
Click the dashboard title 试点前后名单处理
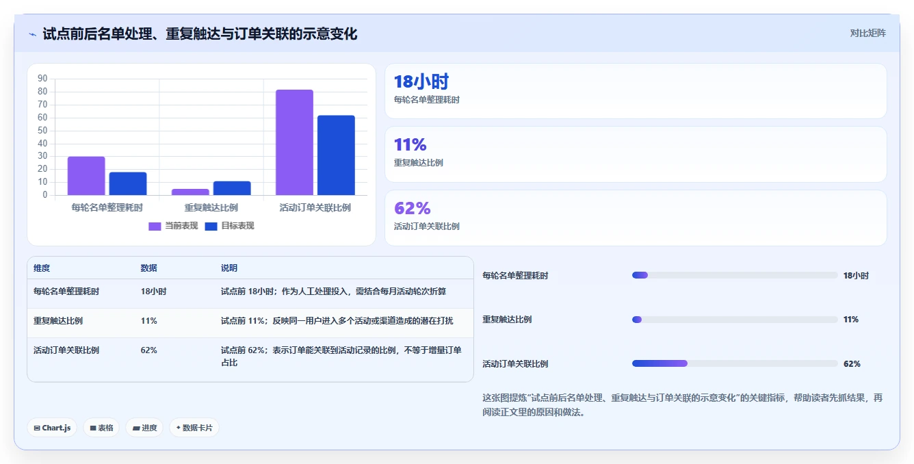(x=200, y=34)
